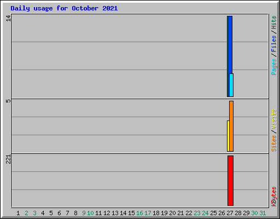Click day 15 on the x-axis
280x219 pixels.
point(131,213)
